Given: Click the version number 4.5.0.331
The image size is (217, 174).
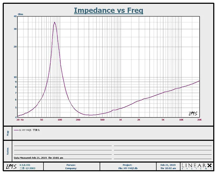Looking at the screenshot, I should pyautogui.click(x=25, y=165).
